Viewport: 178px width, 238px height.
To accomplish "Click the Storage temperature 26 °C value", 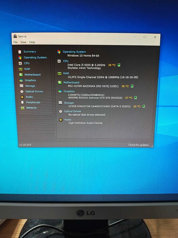I will 137,106.
